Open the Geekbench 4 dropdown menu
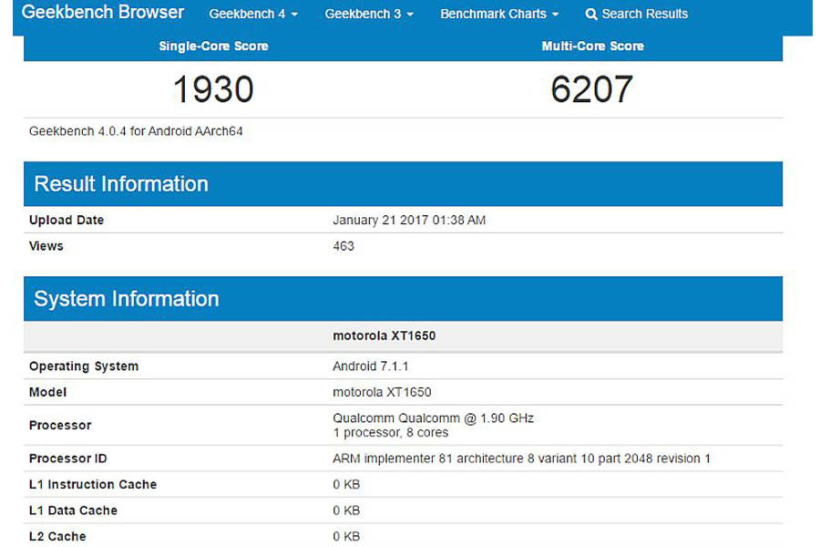 pos(253,15)
